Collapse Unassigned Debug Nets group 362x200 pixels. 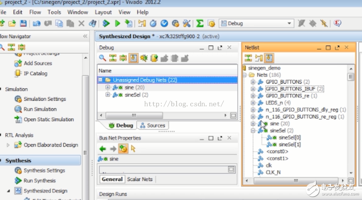[x=100, y=80]
